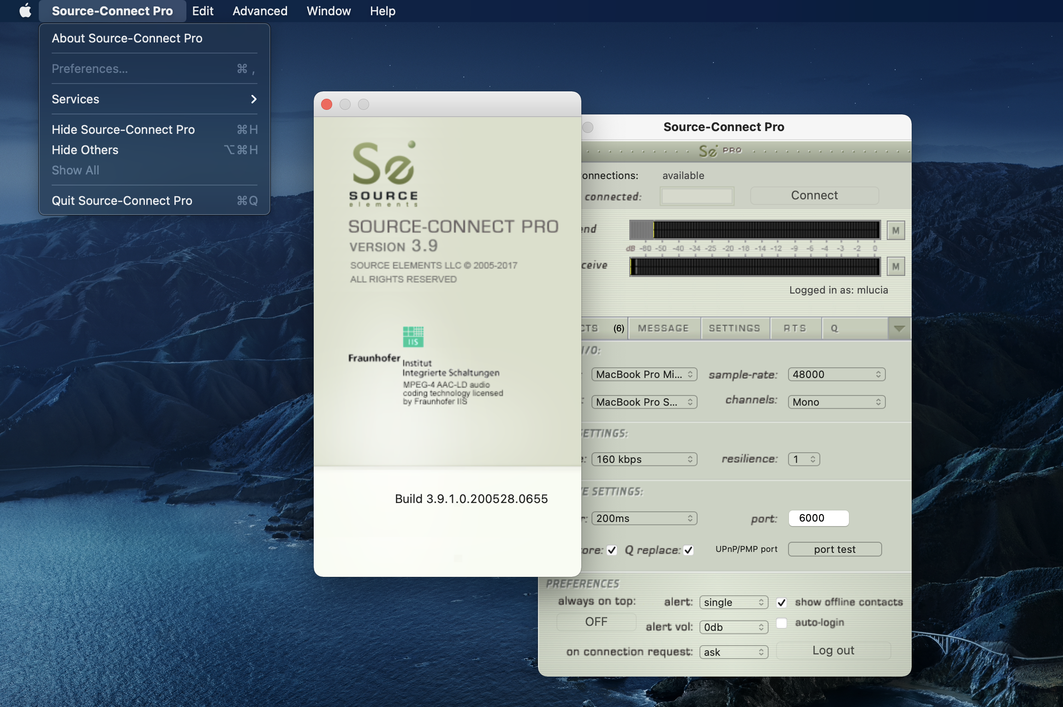The height and width of the screenshot is (707, 1063).
Task: Click the gray down-arrow next to Q tab
Action: tap(899, 328)
